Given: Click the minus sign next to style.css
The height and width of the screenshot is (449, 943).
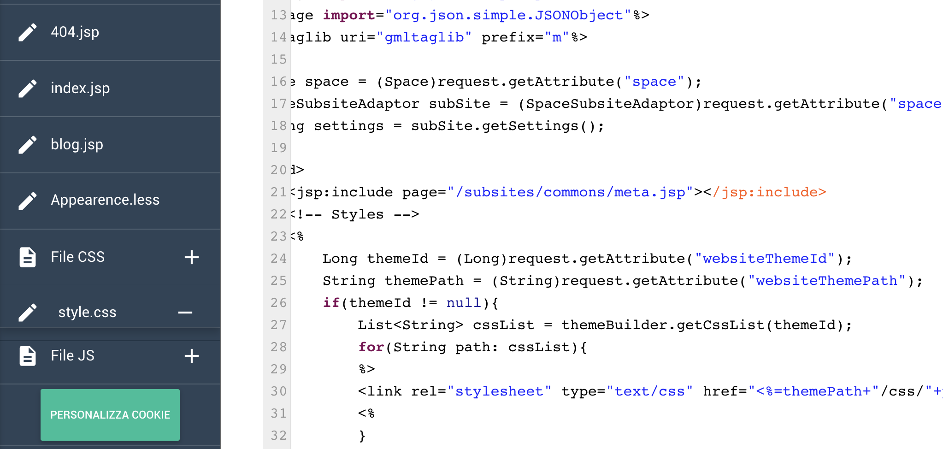Looking at the screenshot, I should 185,313.
